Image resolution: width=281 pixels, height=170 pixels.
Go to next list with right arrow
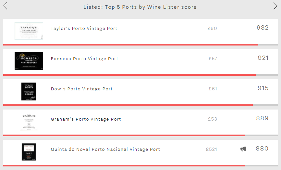click(275, 6)
